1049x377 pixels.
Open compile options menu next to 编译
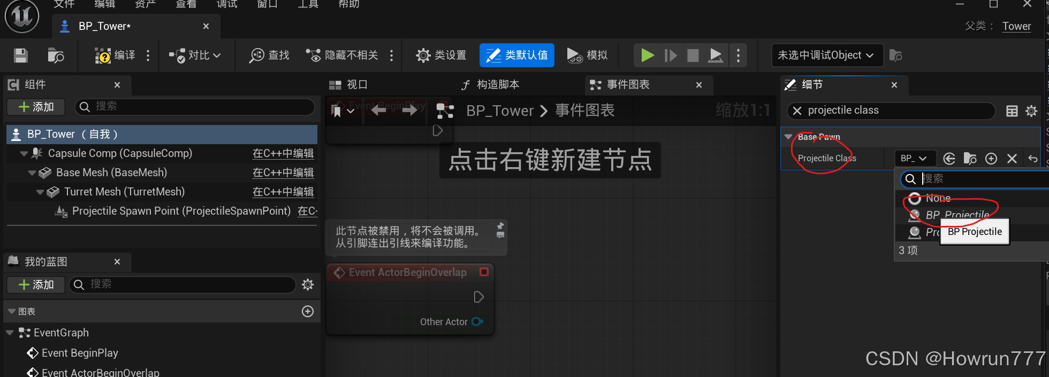click(x=148, y=56)
